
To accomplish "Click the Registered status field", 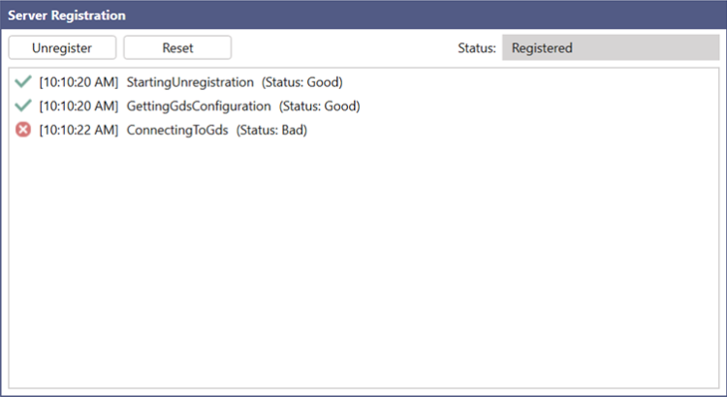I will pos(610,47).
